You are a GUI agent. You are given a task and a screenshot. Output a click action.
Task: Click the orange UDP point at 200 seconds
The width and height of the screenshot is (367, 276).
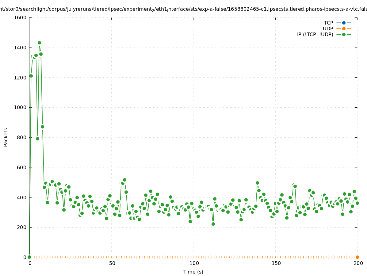[357, 257]
